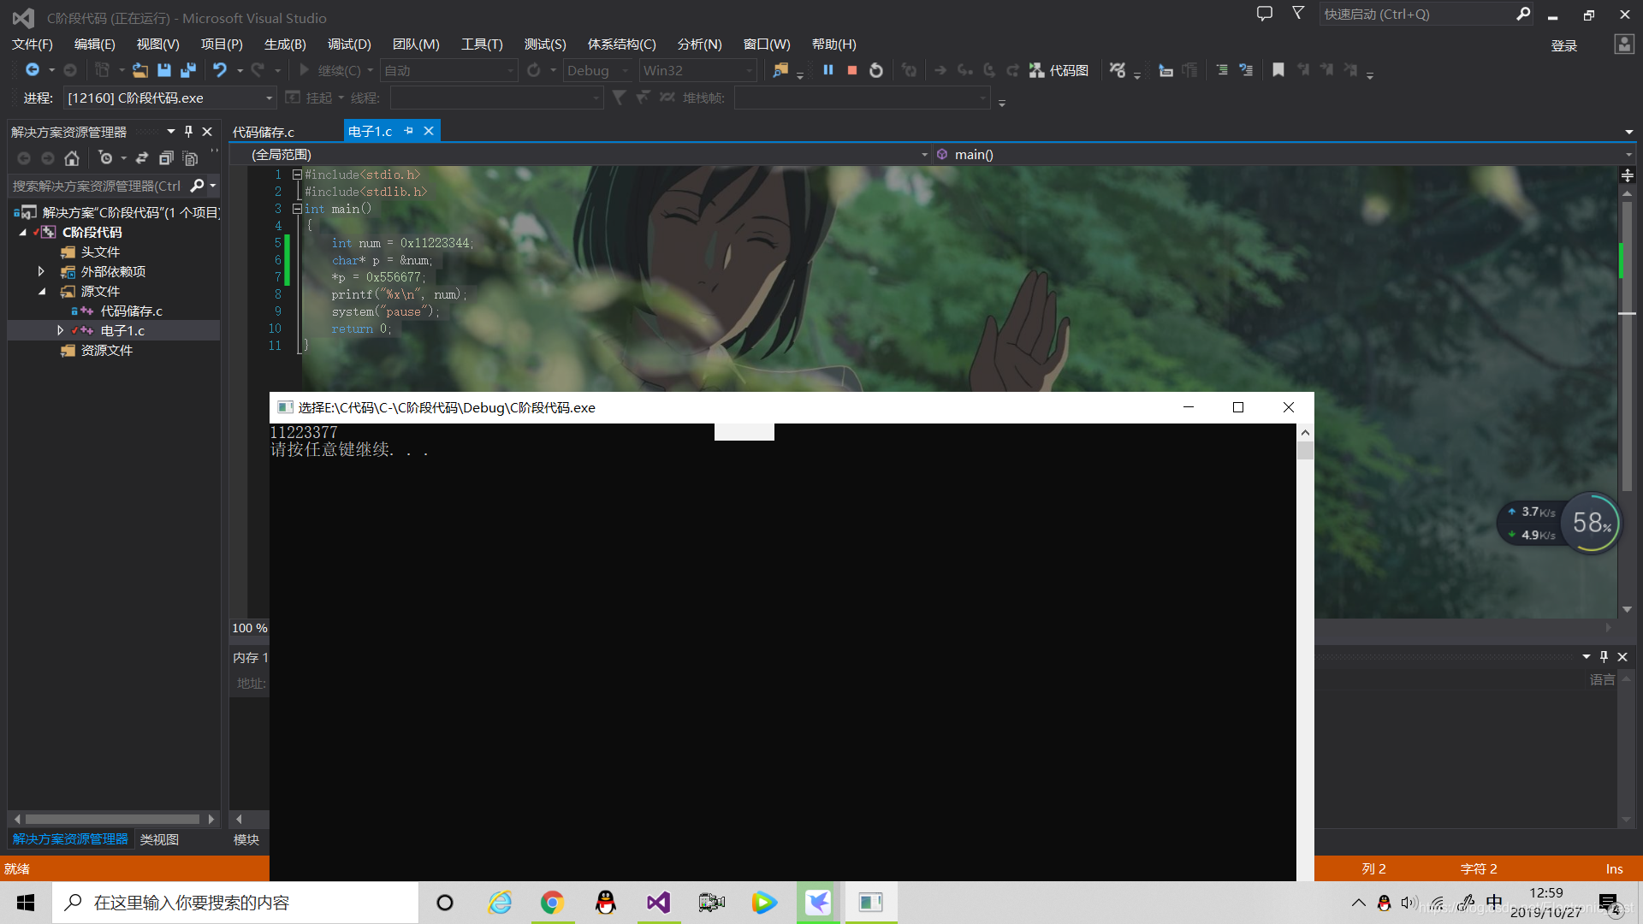This screenshot has width=1643, height=924.
Task: Open the 生成(B) menu
Action: pos(285,44)
